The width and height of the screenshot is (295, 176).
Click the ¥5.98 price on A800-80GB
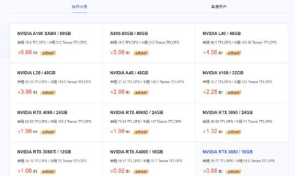(x=118, y=52)
